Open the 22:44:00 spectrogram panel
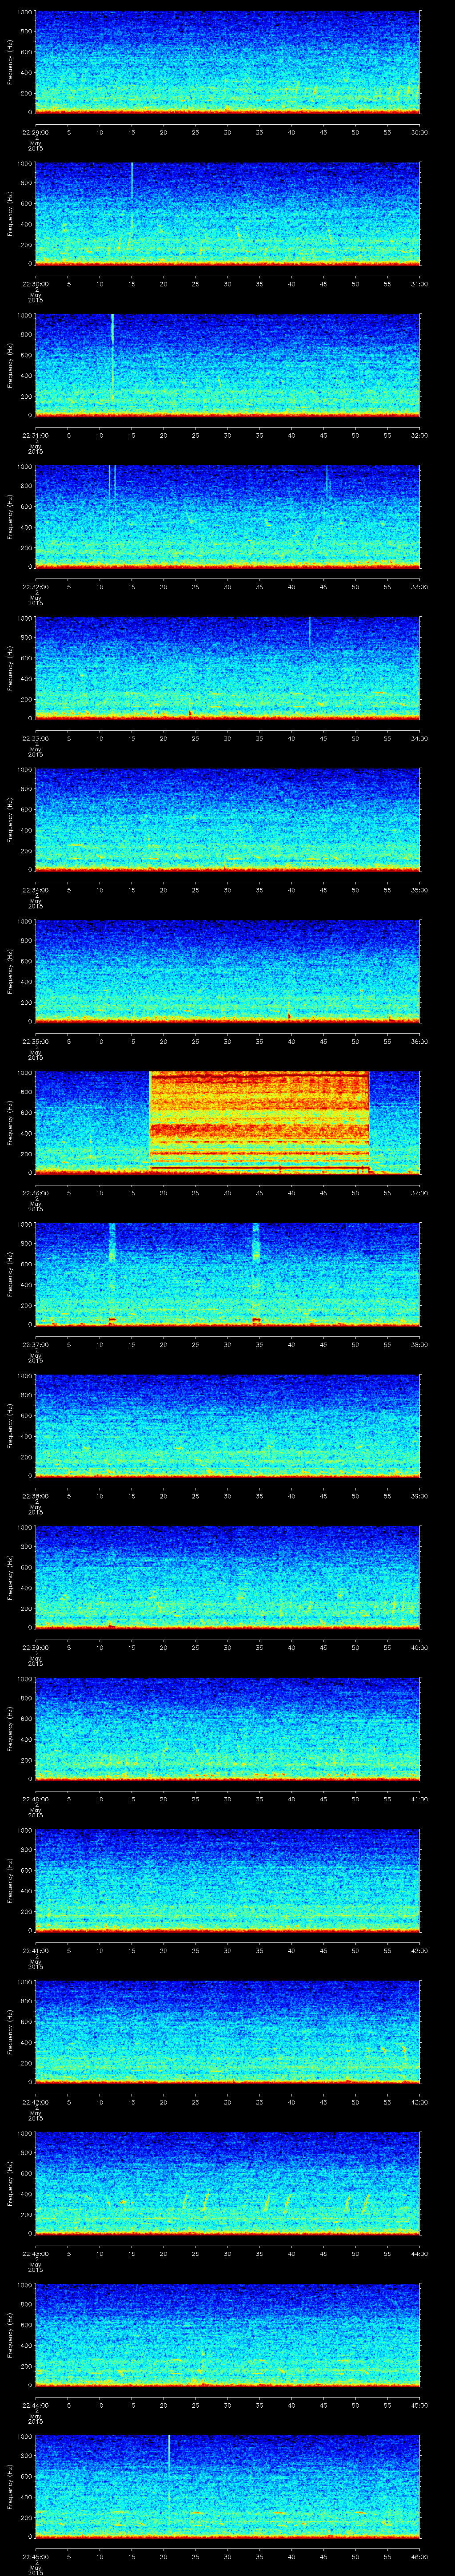 [x=227, y=2334]
